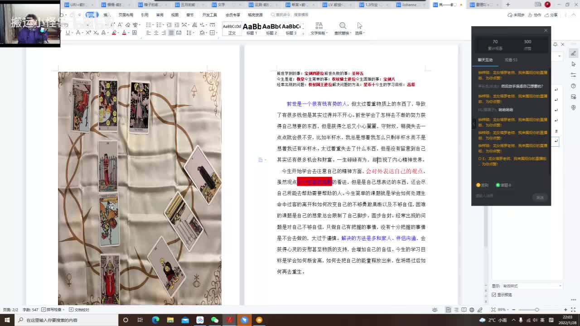Click the red font color button

pyautogui.click(x=124, y=33)
